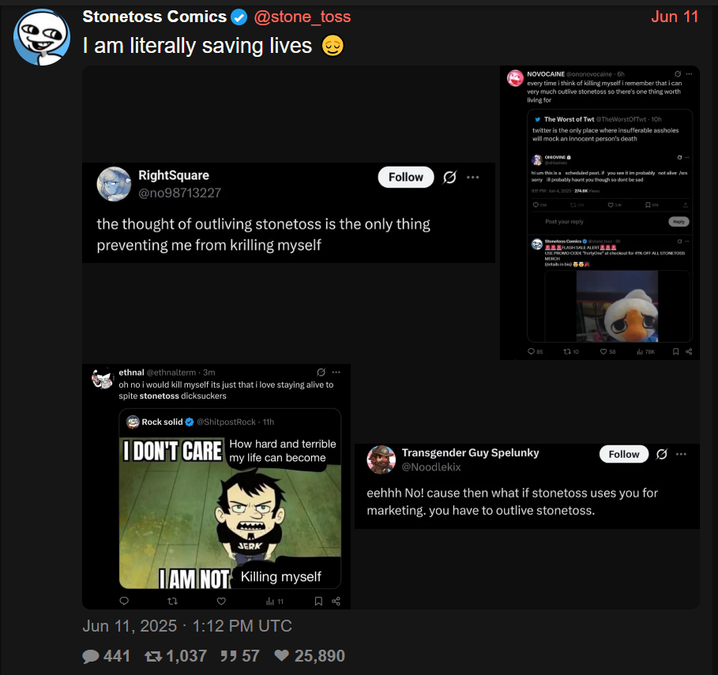
Task: Like ethnal's post with the heart icon
Action: [x=221, y=601]
